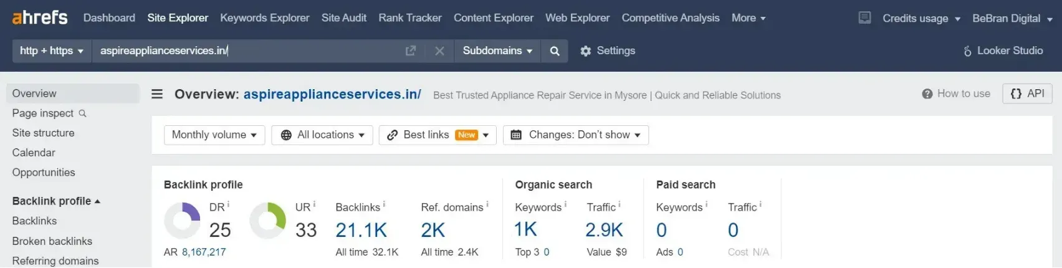
Task: Open the notifications panel icon beside Credits usage
Action: (x=864, y=17)
